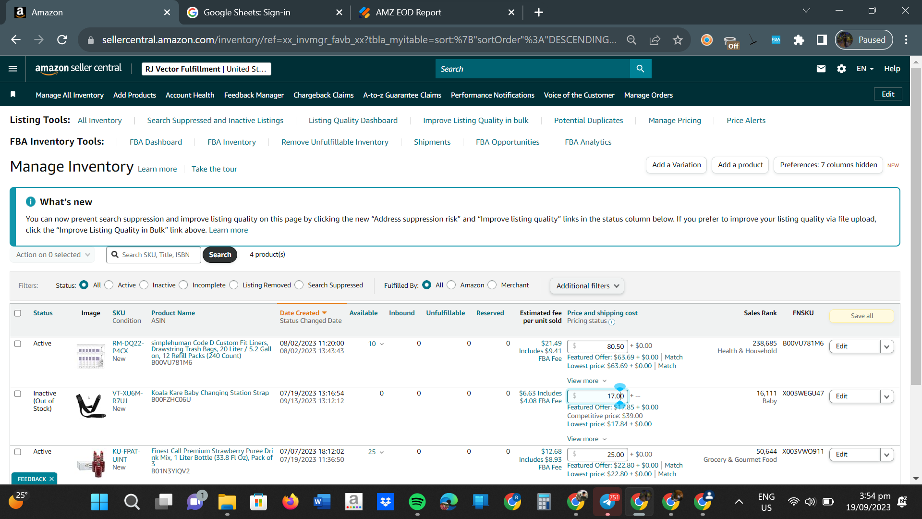This screenshot has height=519, width=922.
Task: Open File Explorer from the taskbar
Action: point(227,502)
